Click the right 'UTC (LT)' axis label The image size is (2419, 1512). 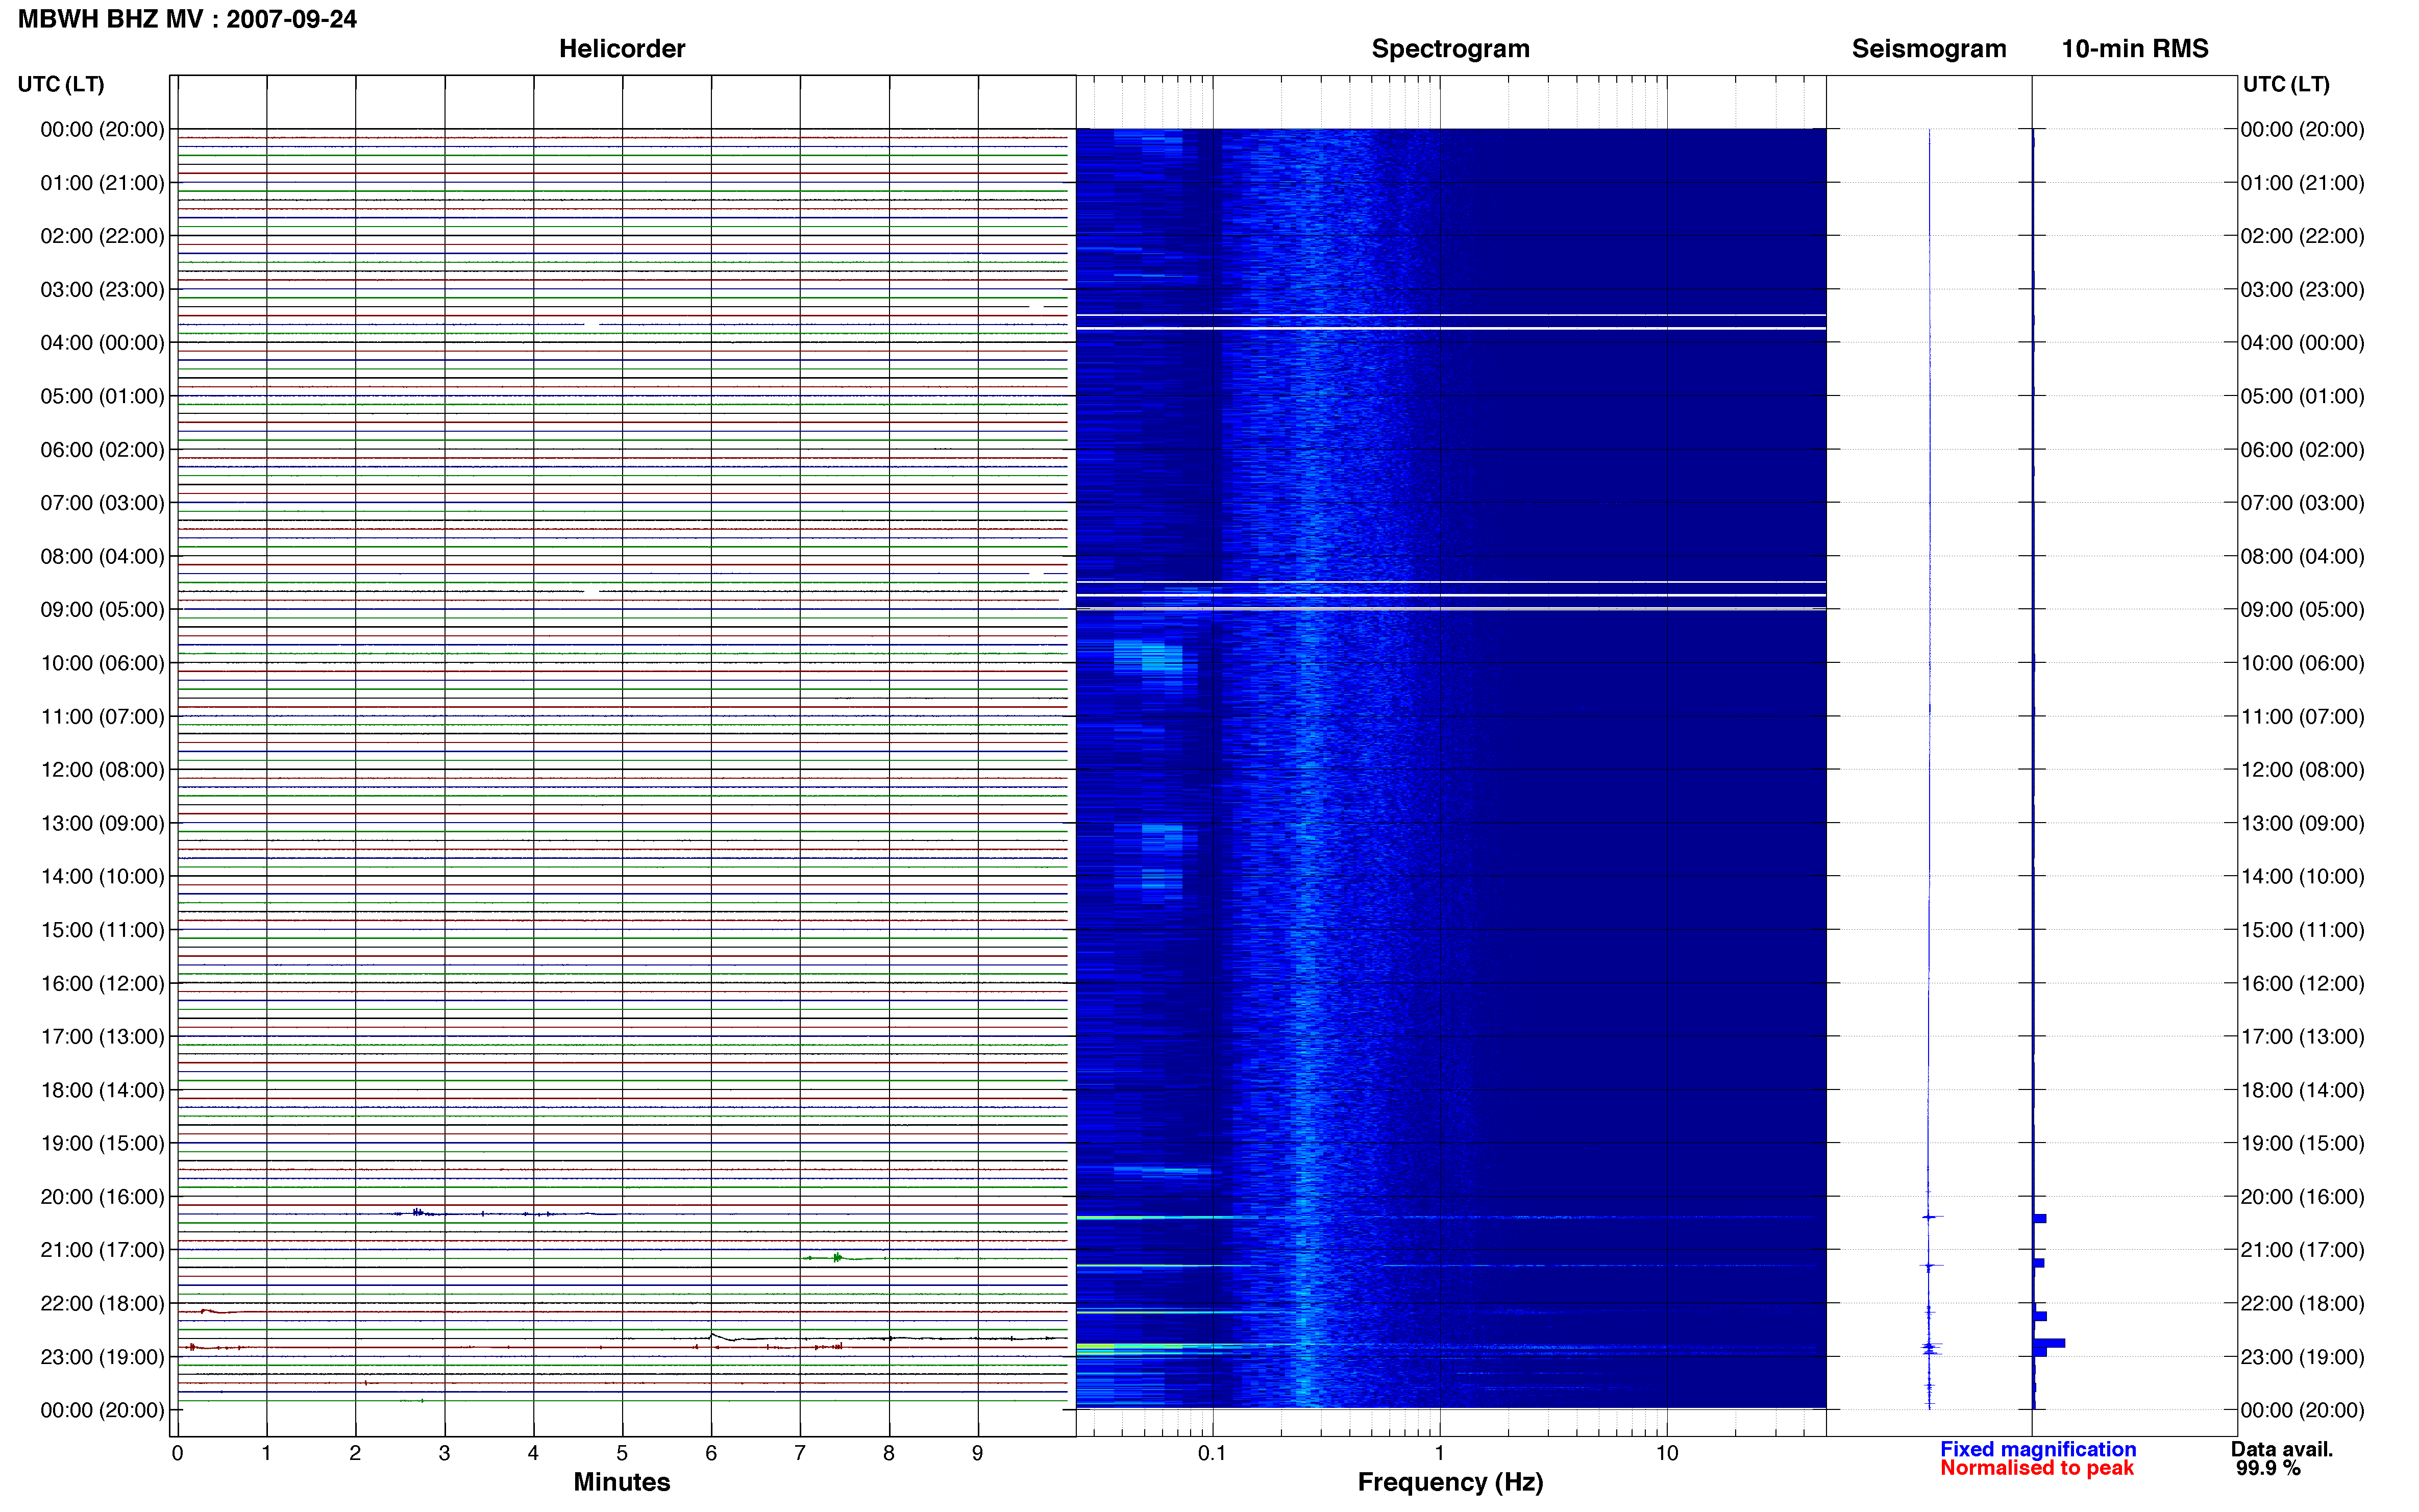(x=2286, y=84)
